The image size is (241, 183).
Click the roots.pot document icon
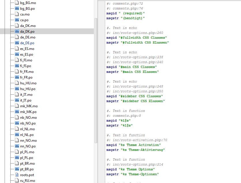click(x=17, y=175)
